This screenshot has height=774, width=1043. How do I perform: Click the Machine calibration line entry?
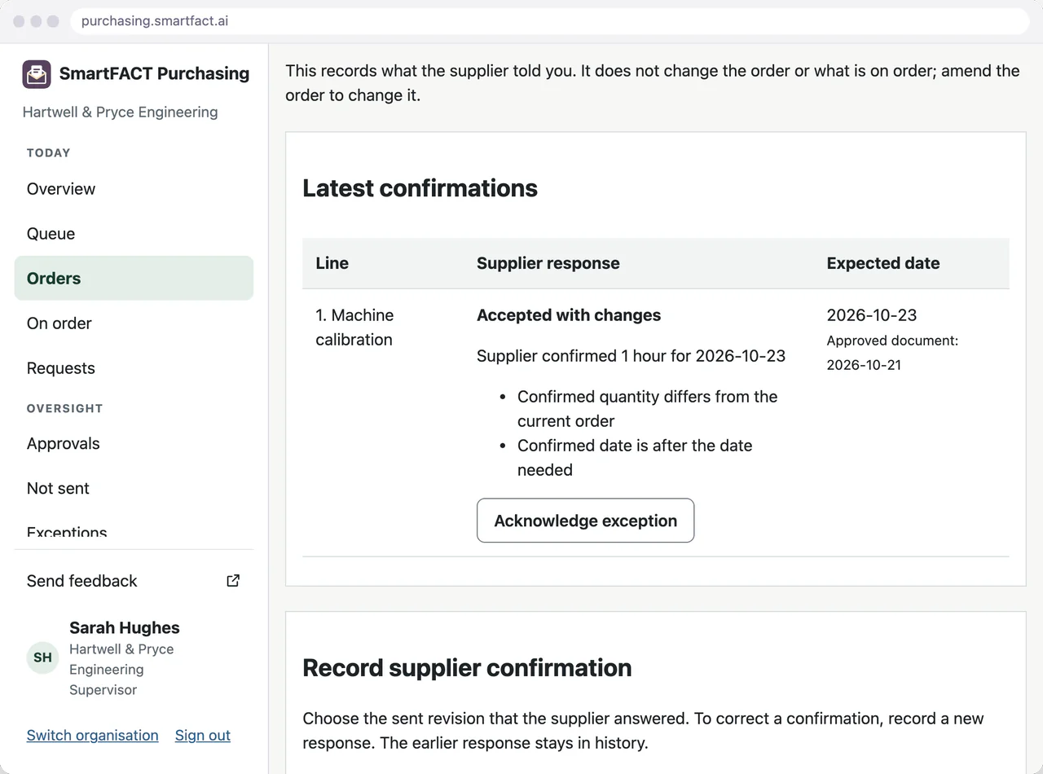[x=354, y=328]
